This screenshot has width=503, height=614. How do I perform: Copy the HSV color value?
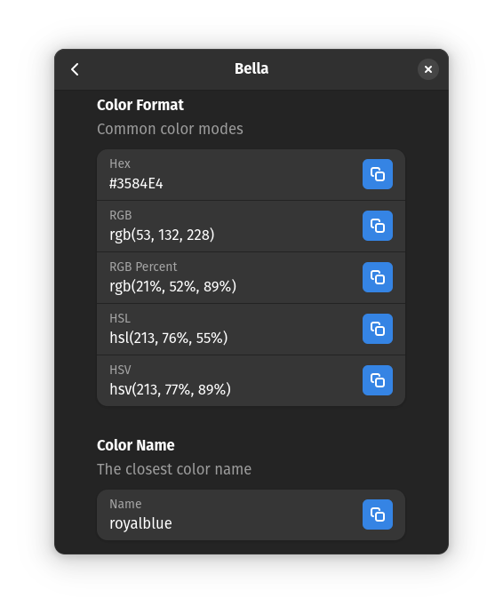377,380
